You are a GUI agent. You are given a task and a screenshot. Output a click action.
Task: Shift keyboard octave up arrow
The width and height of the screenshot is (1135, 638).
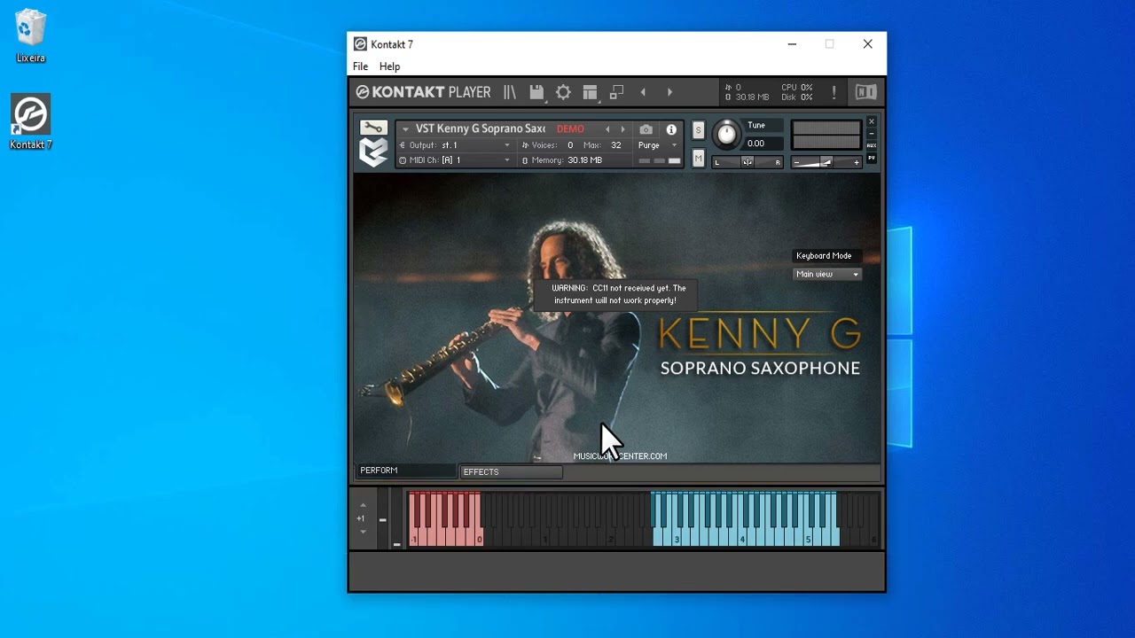(363, 505)
